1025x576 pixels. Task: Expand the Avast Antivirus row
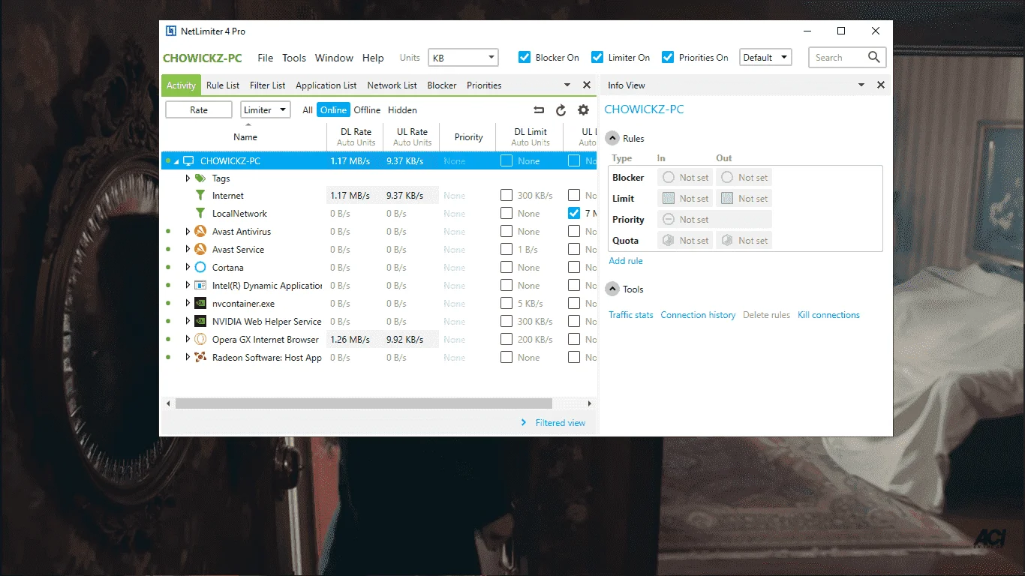pyautogui.click(x=188, y=232)
